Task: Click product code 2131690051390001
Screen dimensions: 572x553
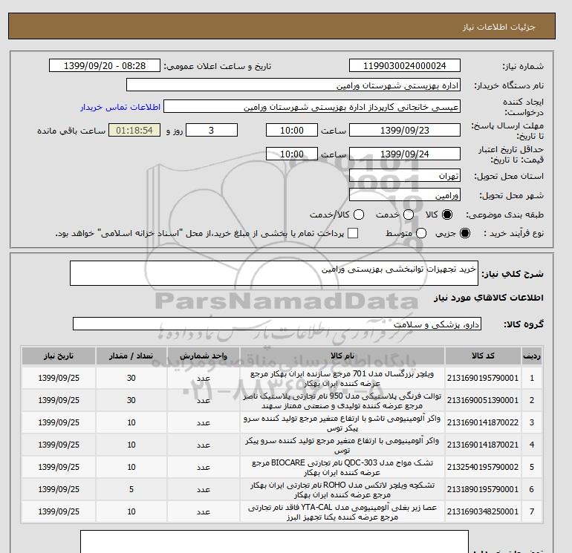Action: click(x=483, y=400)
